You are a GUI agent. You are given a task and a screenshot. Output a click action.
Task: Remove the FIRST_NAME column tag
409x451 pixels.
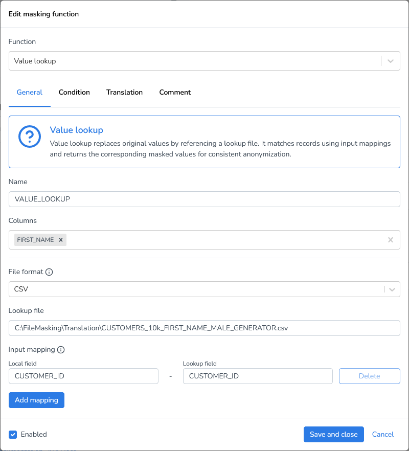[60, 240]
